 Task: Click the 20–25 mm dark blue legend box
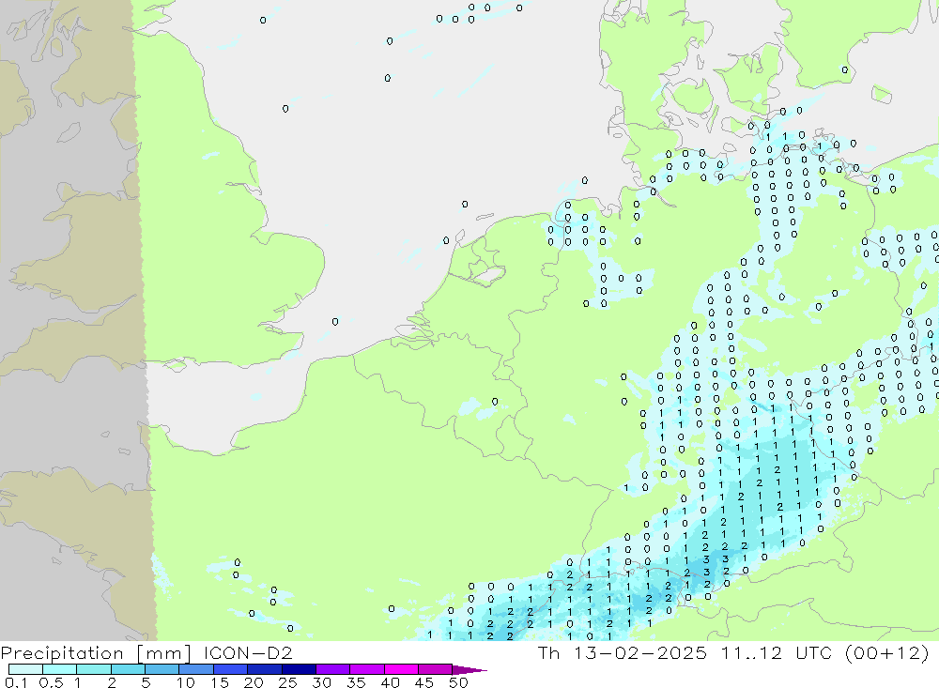pos(265,669)
